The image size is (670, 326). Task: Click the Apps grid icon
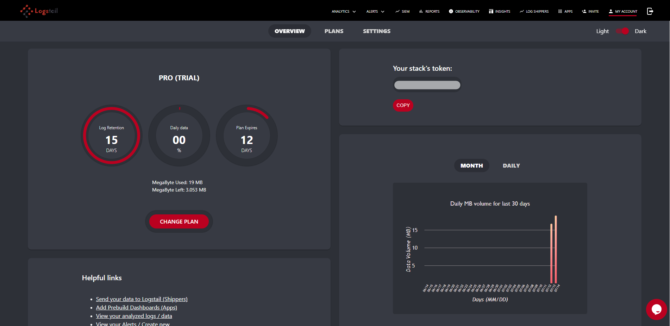click(x=560, y=11)
